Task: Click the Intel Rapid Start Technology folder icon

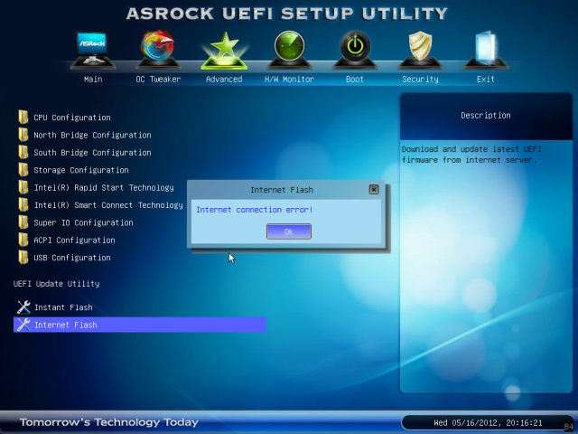Action: [23, 187]
